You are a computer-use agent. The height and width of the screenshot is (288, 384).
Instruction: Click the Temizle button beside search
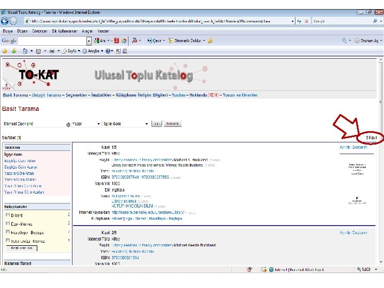(x=173, y=124)
